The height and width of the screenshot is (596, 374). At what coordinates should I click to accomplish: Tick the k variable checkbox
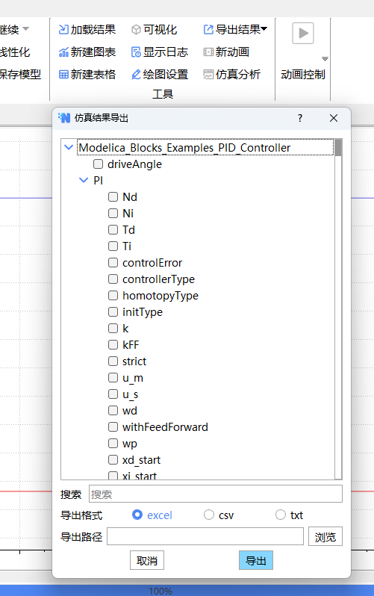[x=113, y=328]
